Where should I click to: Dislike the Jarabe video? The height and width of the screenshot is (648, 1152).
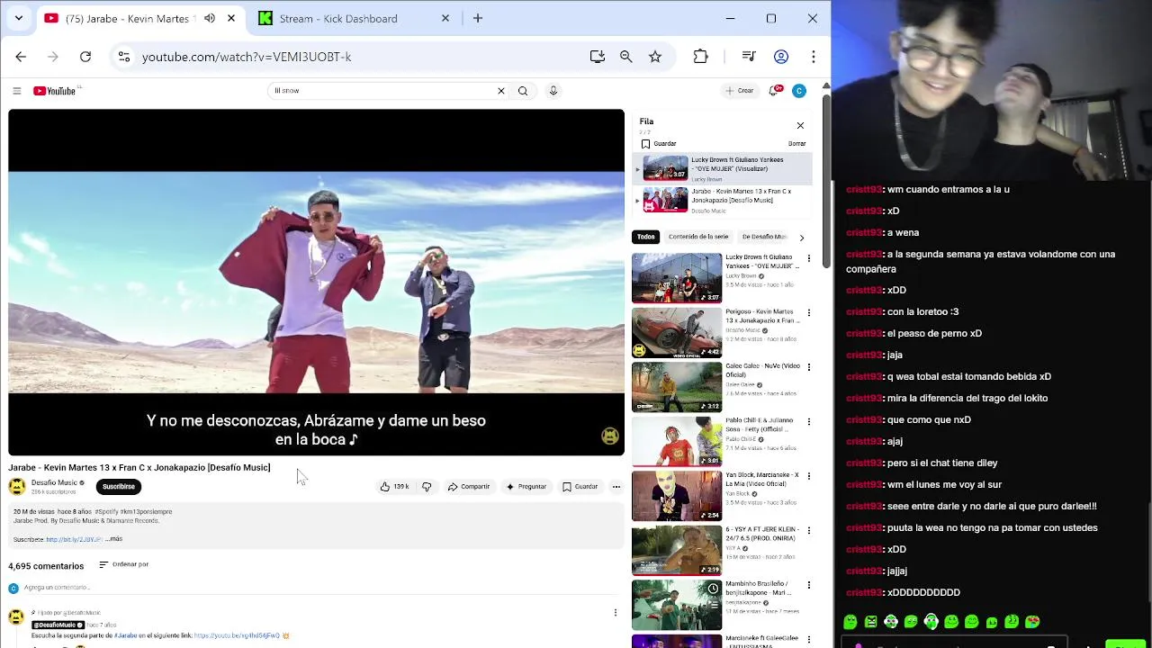[427, 487]
